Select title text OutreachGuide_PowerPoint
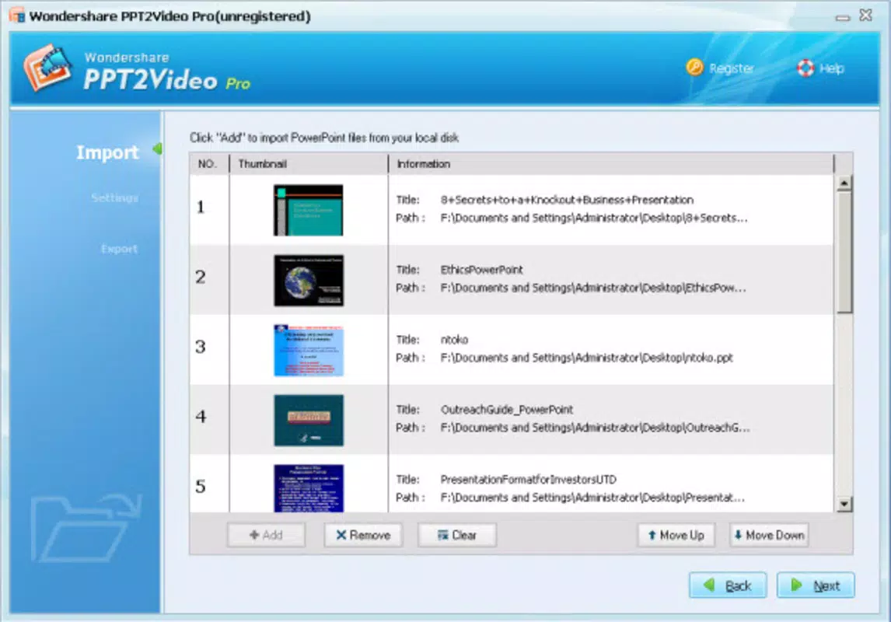 point(507,410)
